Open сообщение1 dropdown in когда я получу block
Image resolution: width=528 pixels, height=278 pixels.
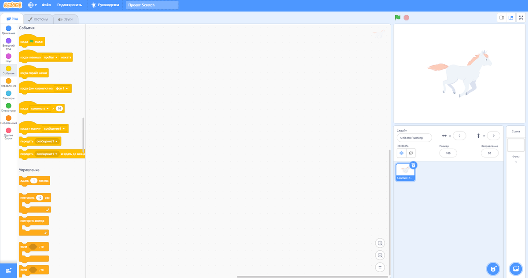click(55, 129)
